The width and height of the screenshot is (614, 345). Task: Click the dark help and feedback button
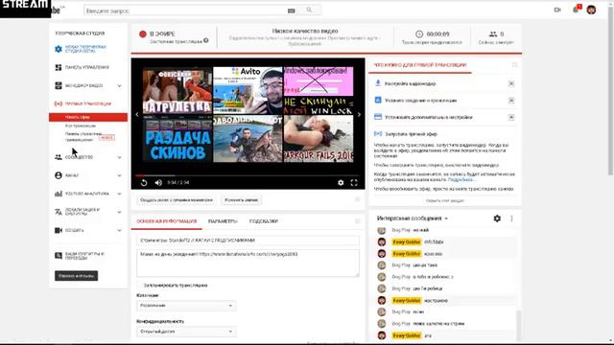(x=77, y=276)
